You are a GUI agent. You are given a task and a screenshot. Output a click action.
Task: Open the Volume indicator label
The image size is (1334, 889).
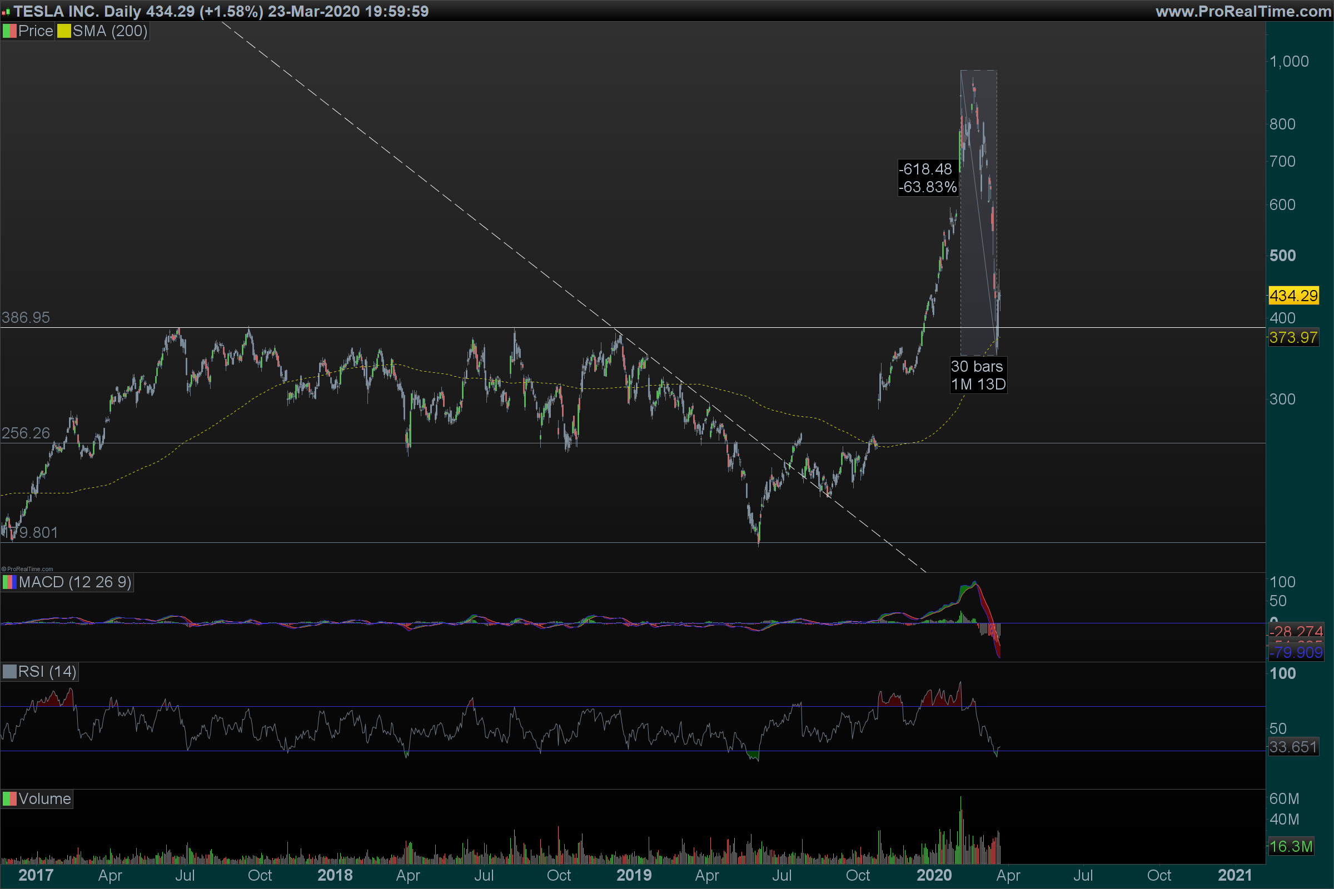tap(44, 799)
